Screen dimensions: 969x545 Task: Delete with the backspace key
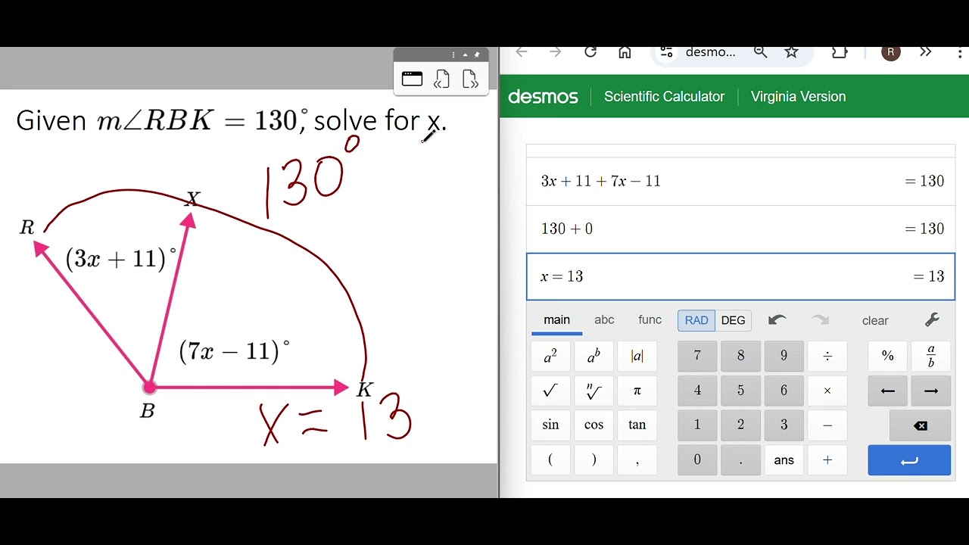click(x=921, y=425)
